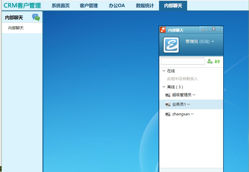Screen dimensions: 249x172
Task: Minimize the 内部聊天 chat window
Action: [x=203, y=29]
